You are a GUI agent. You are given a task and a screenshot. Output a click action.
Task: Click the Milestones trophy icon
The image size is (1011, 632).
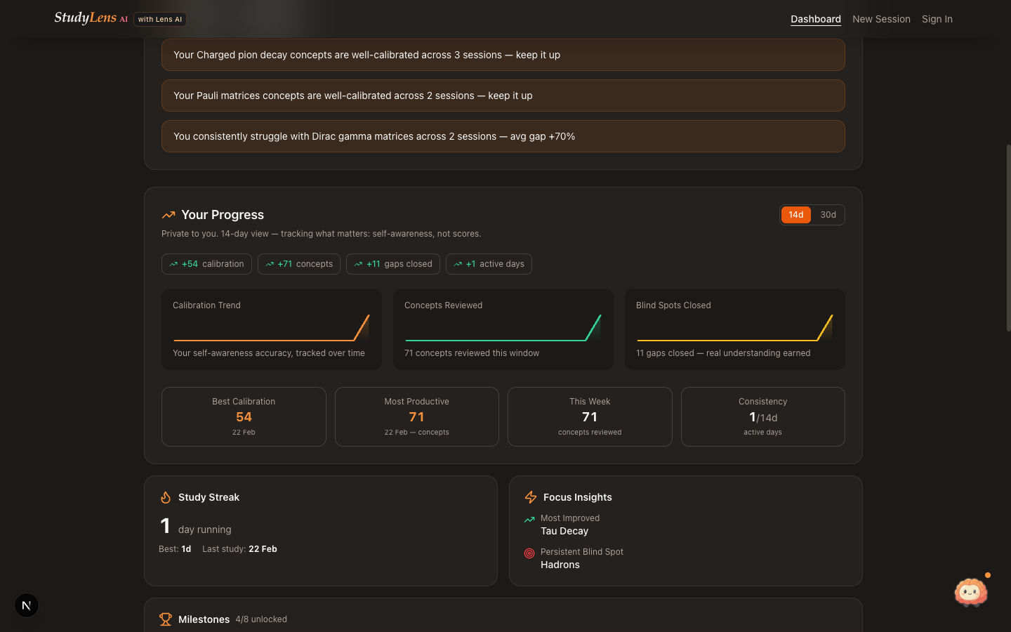coord(166,619)
